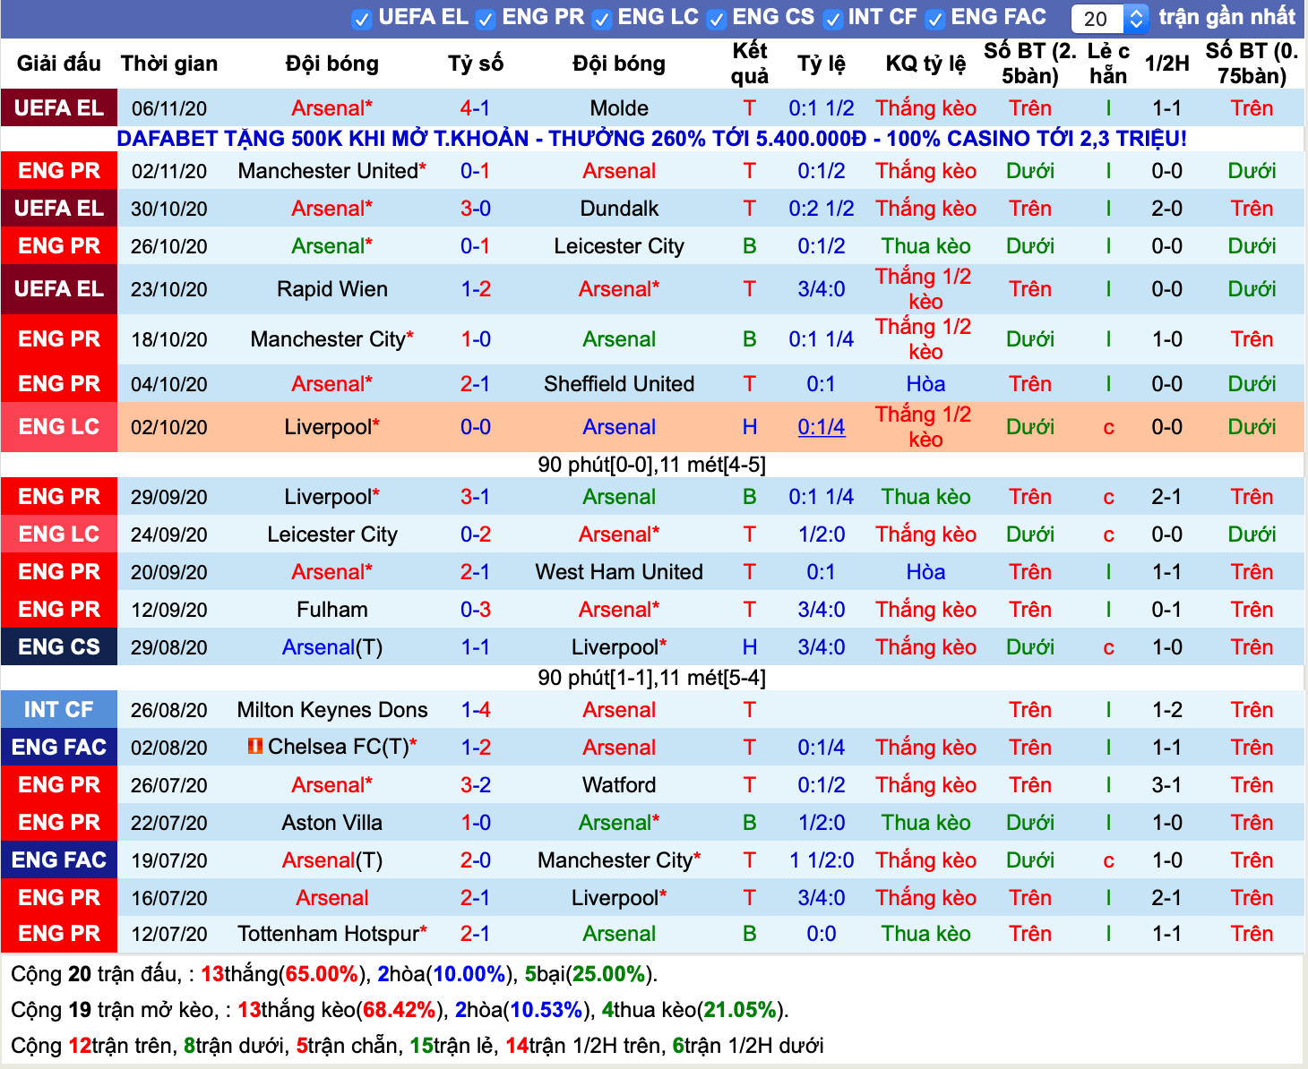Toggle the ENG PR checkbox filter
The image size is (1308, 1069).
(x=486, y=19)
